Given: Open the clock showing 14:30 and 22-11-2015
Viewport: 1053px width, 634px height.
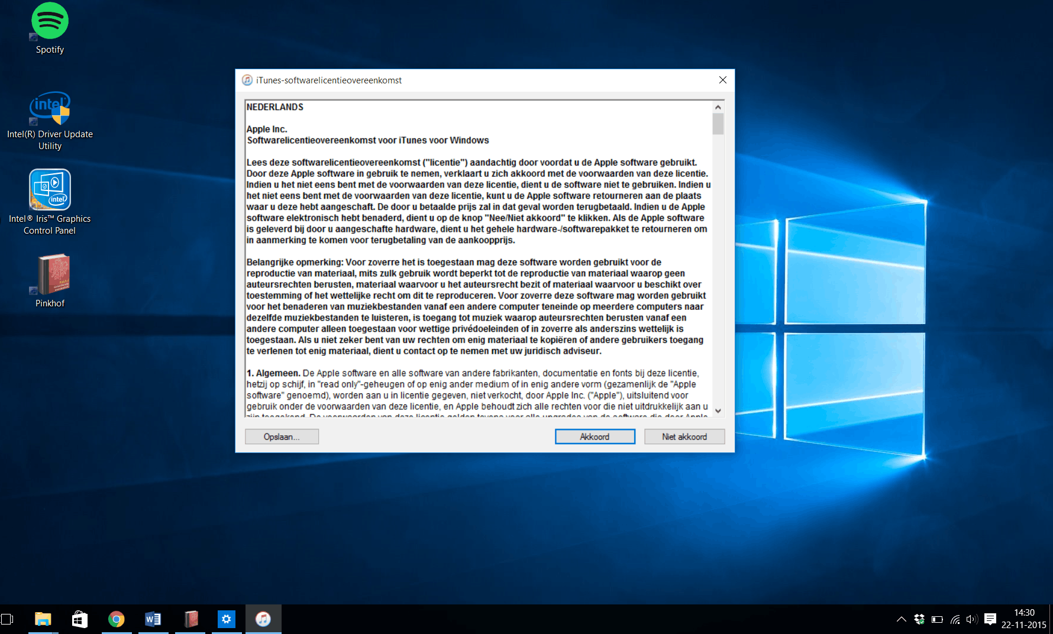Looking at the screenshot, I should click(1024, 619).
